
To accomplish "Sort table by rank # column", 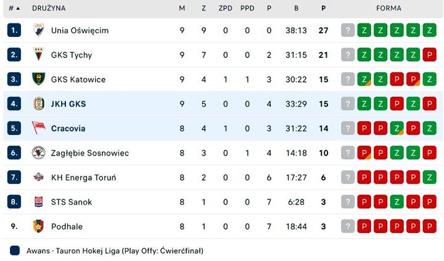I will (14, 9).
